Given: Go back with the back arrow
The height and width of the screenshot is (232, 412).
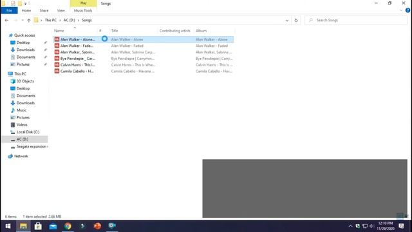Looking at the screenshot, I should click(6, 20).
